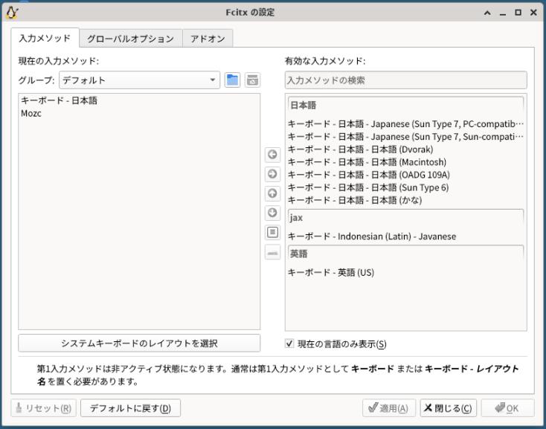Click the 日本語 group header
The image size is (546, 429).
point(405,106)
